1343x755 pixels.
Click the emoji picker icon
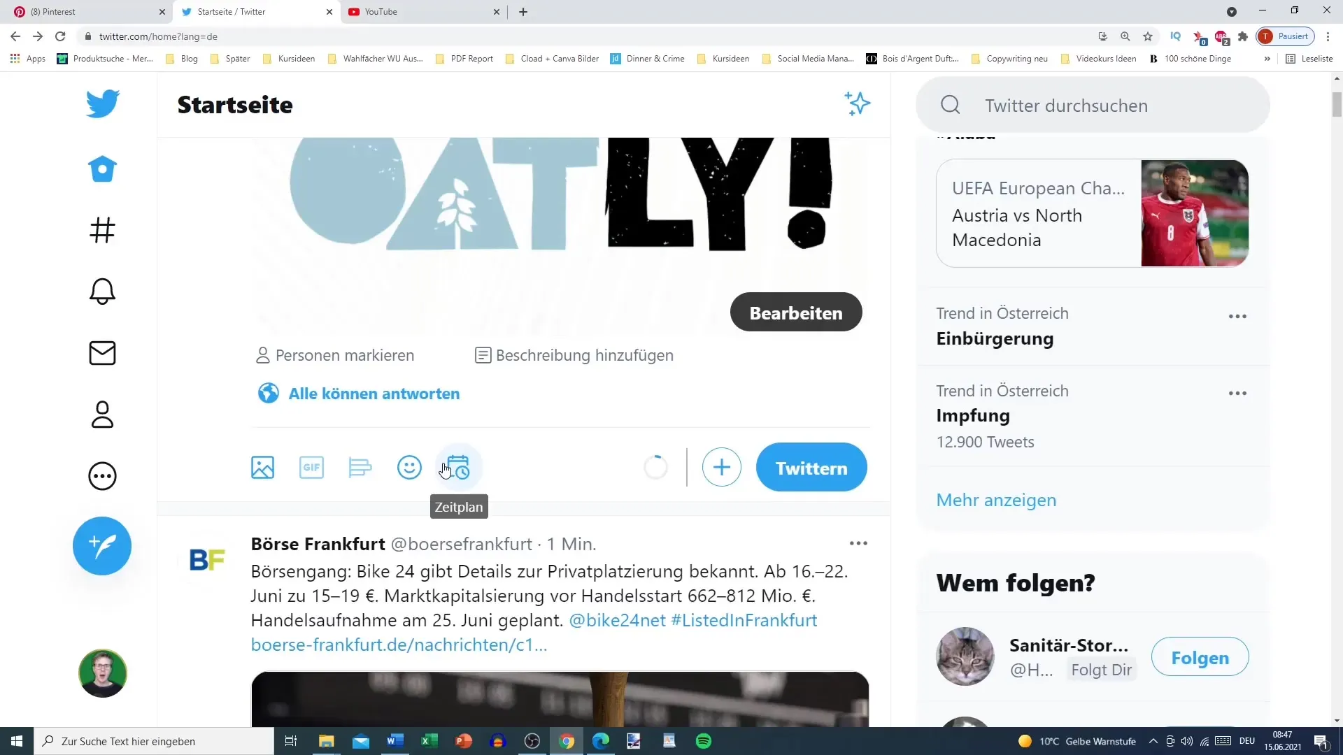pos(408,468)
